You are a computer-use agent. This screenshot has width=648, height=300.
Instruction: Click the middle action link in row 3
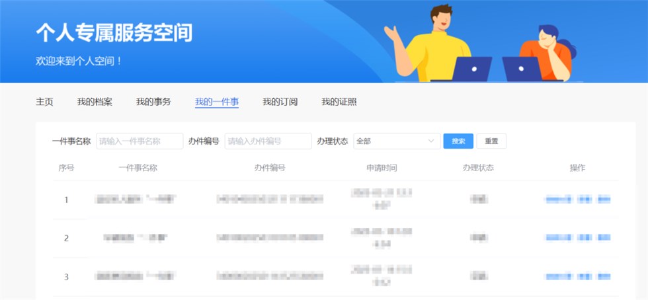tap(584, 277)
